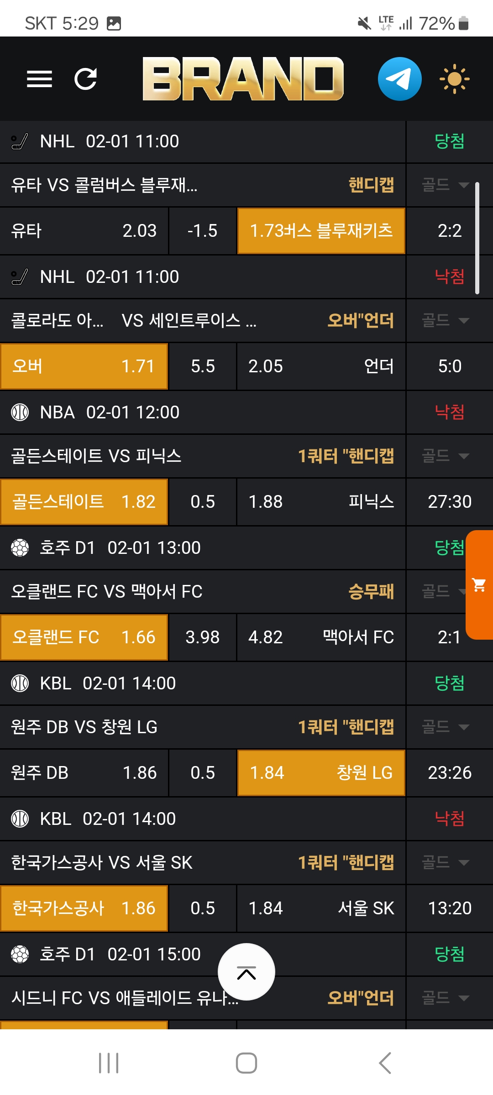The image size is (493, 1095).
Task: Select the 오버 1.71 bet option
Action: point(84,366)
